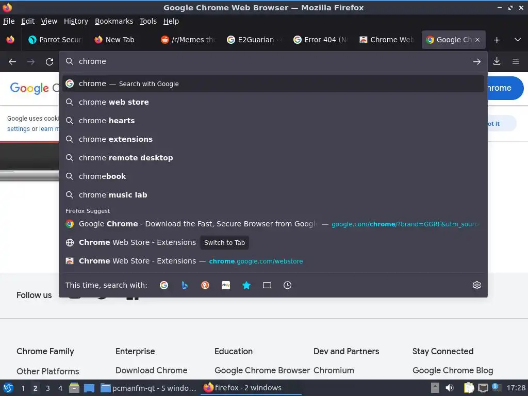Select 'chrome web store' suggestion
Image resolution: width=528 pixels, height=396 pixels.
[x=273, y=102]
